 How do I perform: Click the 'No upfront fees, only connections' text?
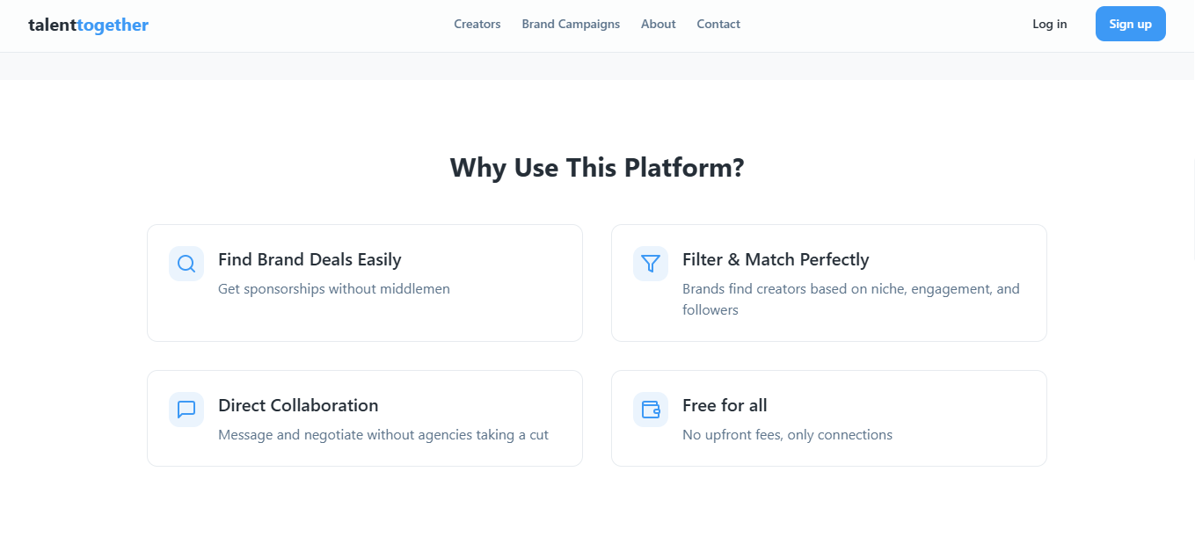point(787,435)
